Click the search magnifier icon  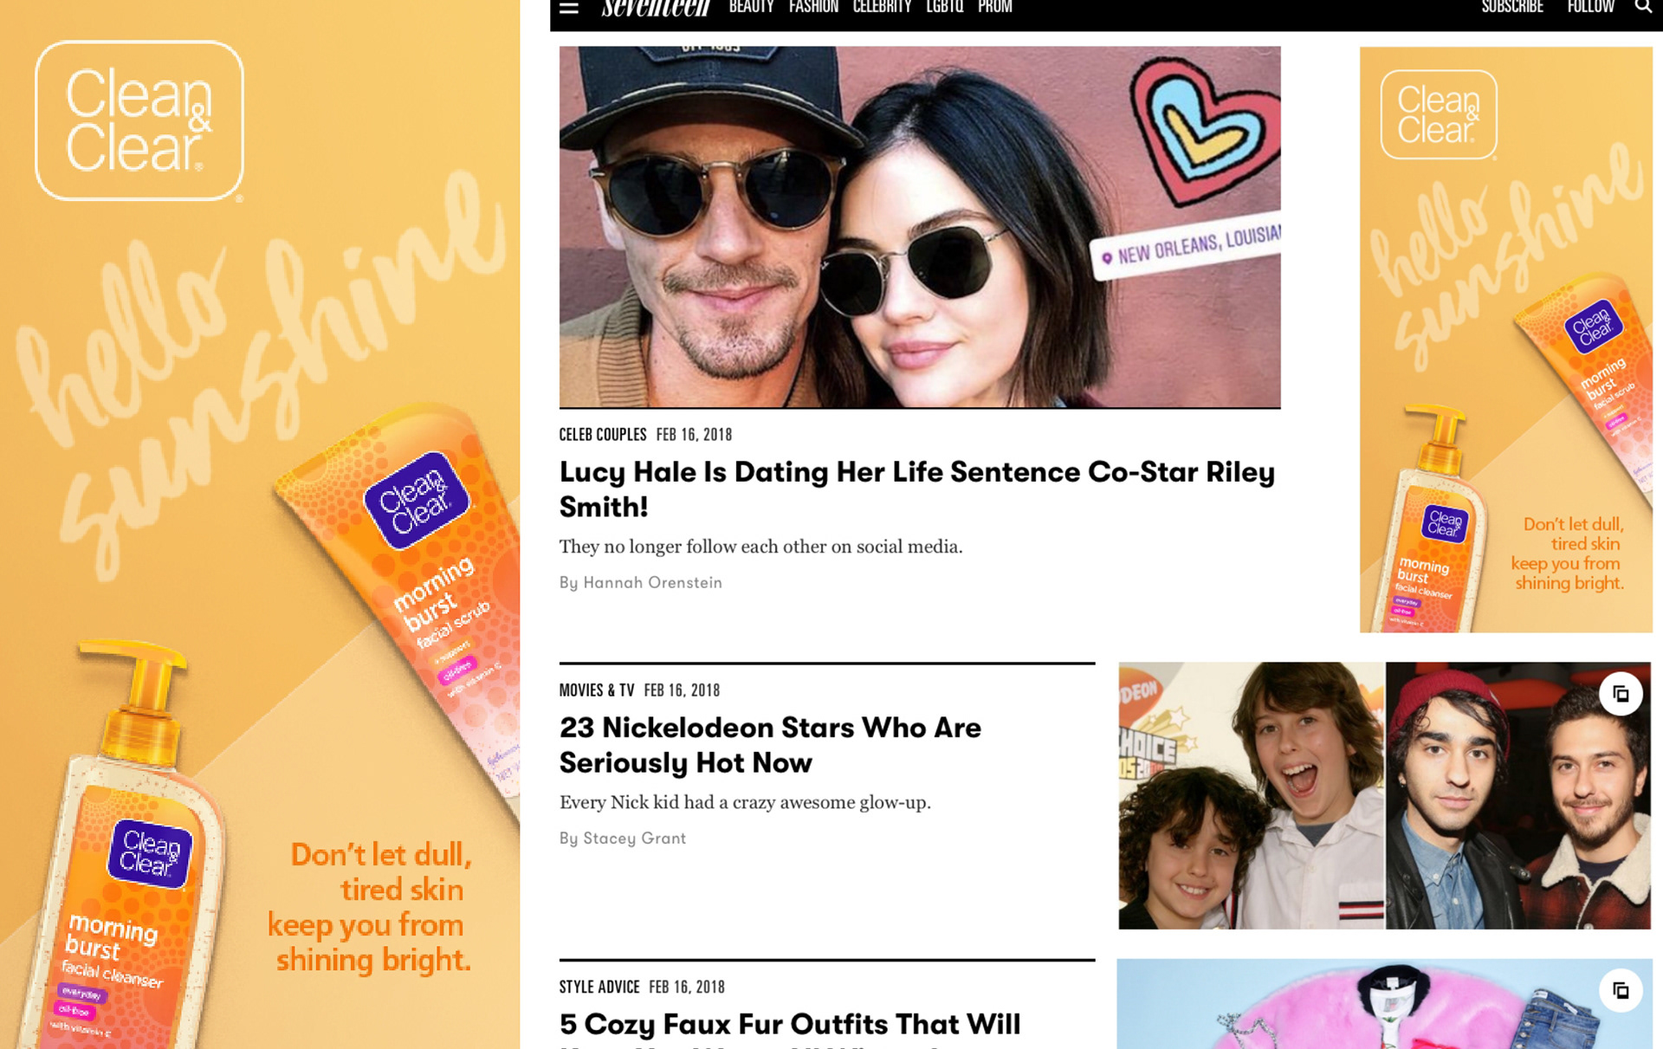coord(1643,7)
